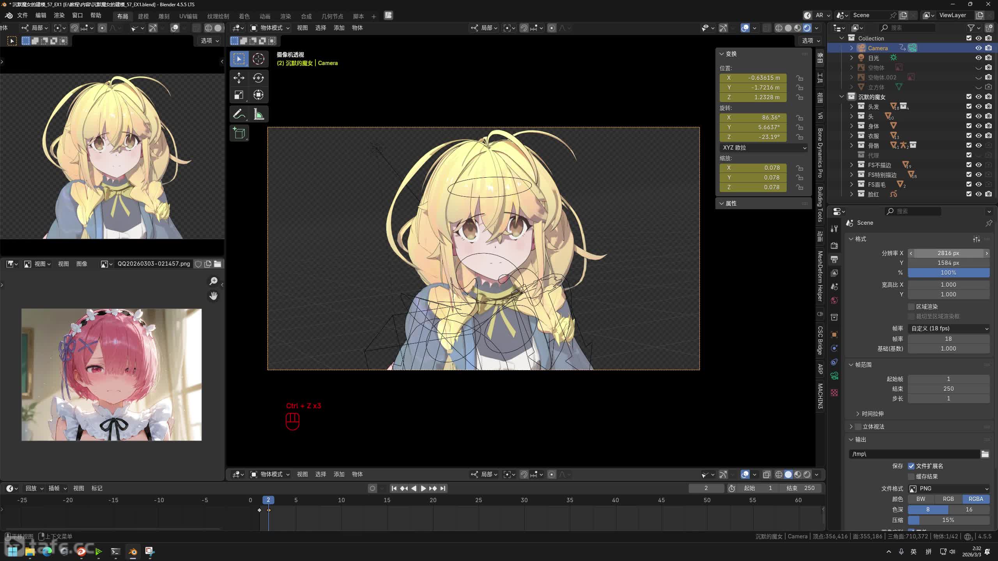Select the 3D Cursor tool

258,59
